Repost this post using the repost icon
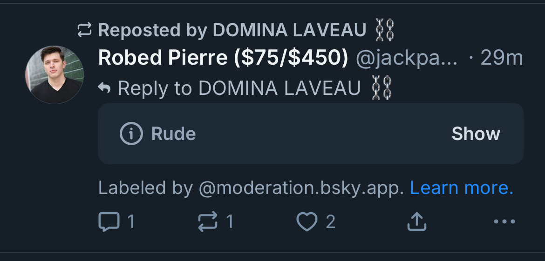Screen dimensions: 545x261 click(x=208, y=221)
